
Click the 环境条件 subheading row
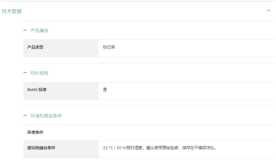click(x=149, y=133)
